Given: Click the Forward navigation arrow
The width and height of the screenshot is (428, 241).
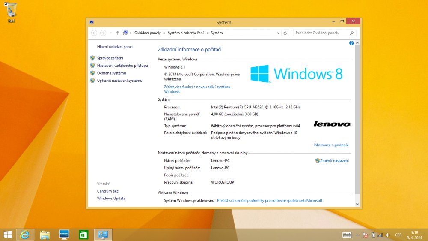Looking at the screenshot, I should [103, 33].
